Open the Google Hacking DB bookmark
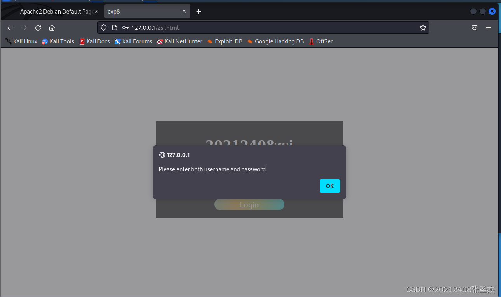Screen dimensions: 501x297 pyautogui.click(x=275, y=41)
